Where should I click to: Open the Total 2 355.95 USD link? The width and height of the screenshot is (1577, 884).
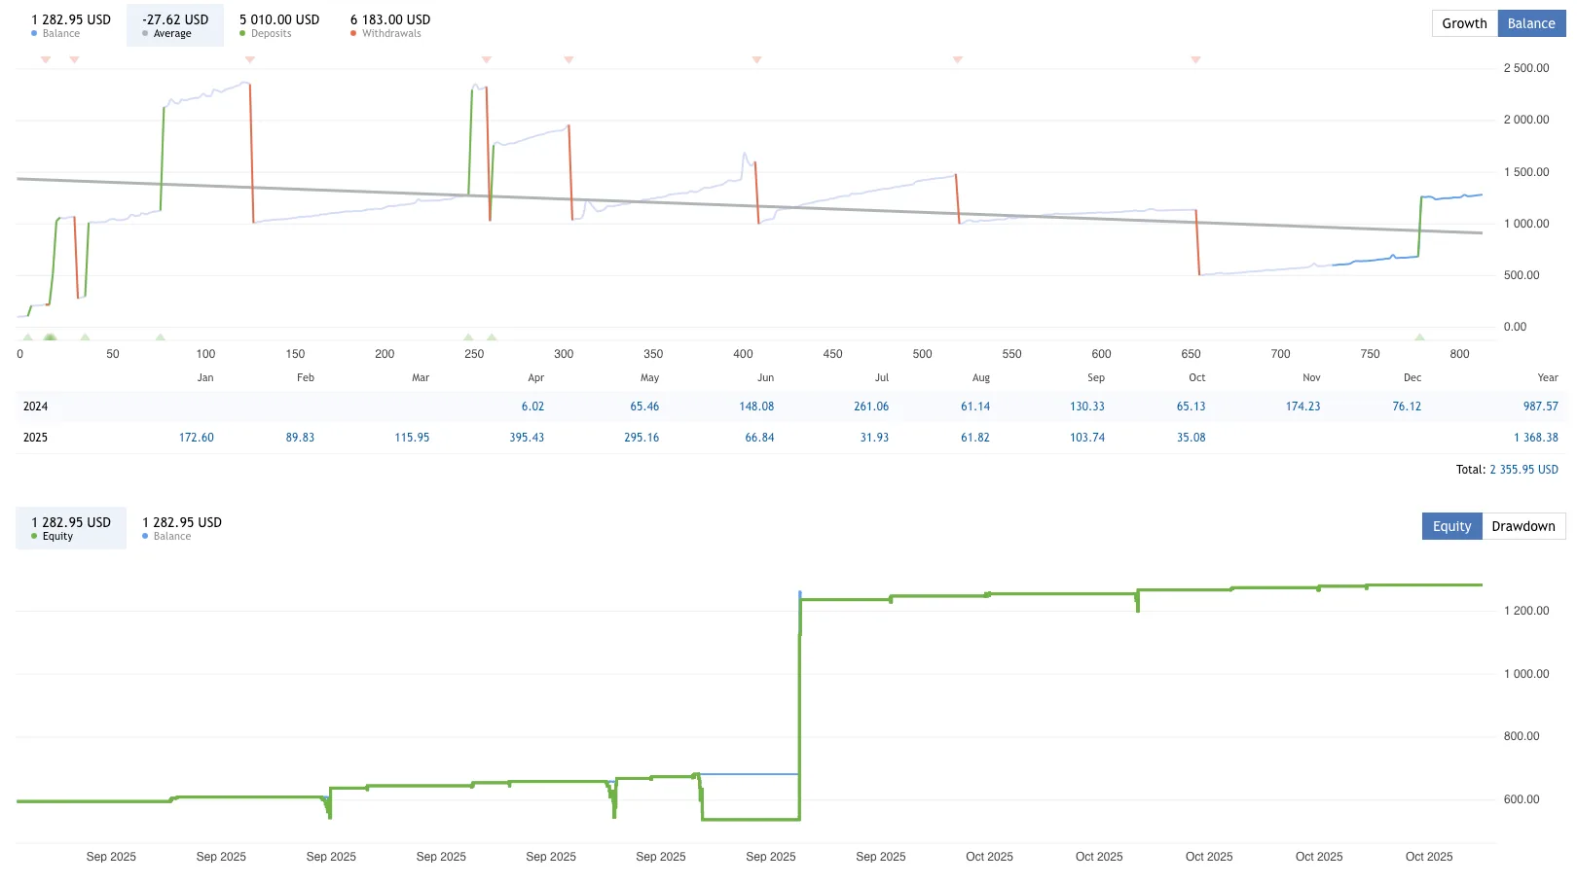1523,469
